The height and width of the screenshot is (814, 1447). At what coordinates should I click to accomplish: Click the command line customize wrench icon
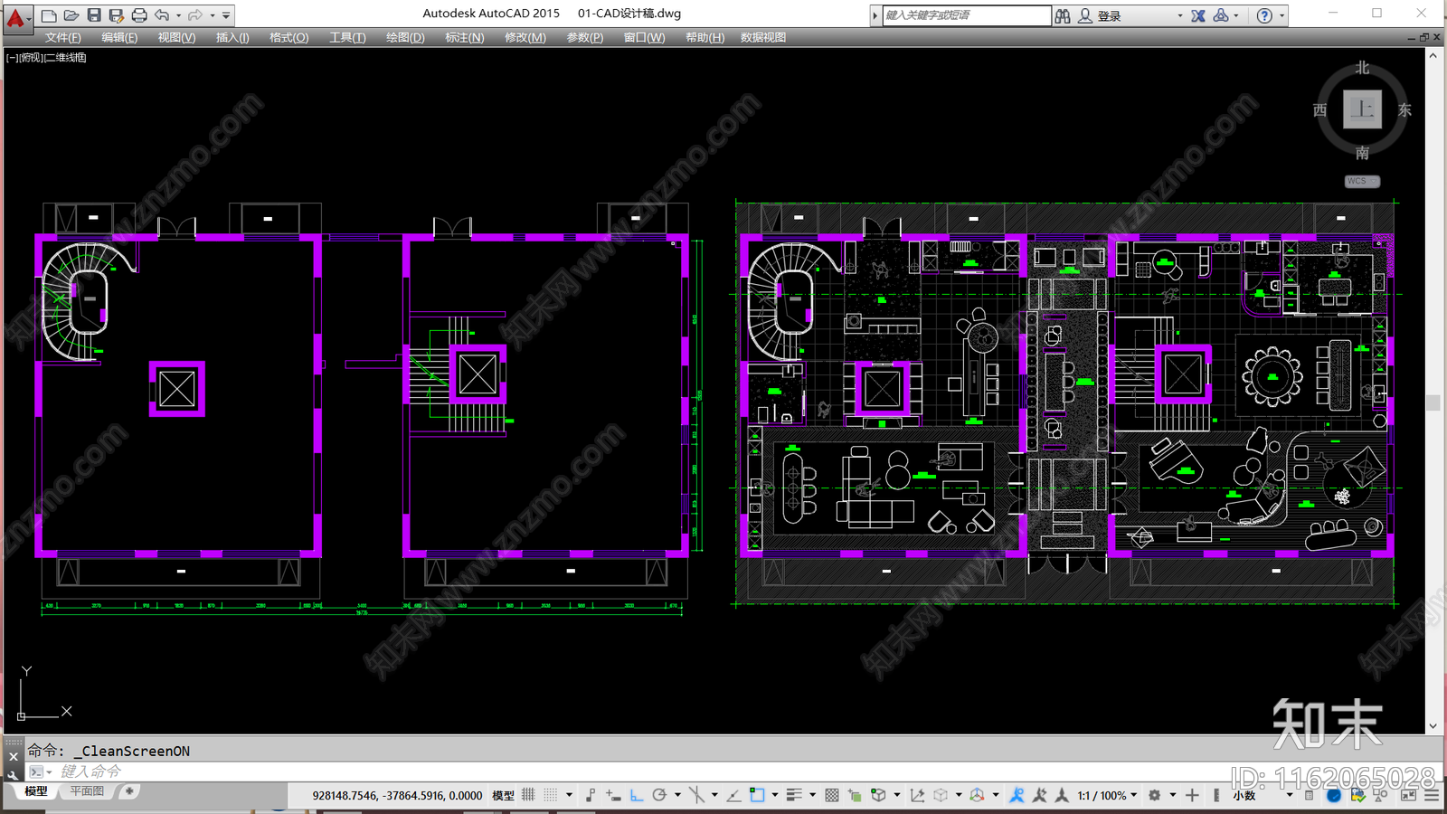point(14,774)
